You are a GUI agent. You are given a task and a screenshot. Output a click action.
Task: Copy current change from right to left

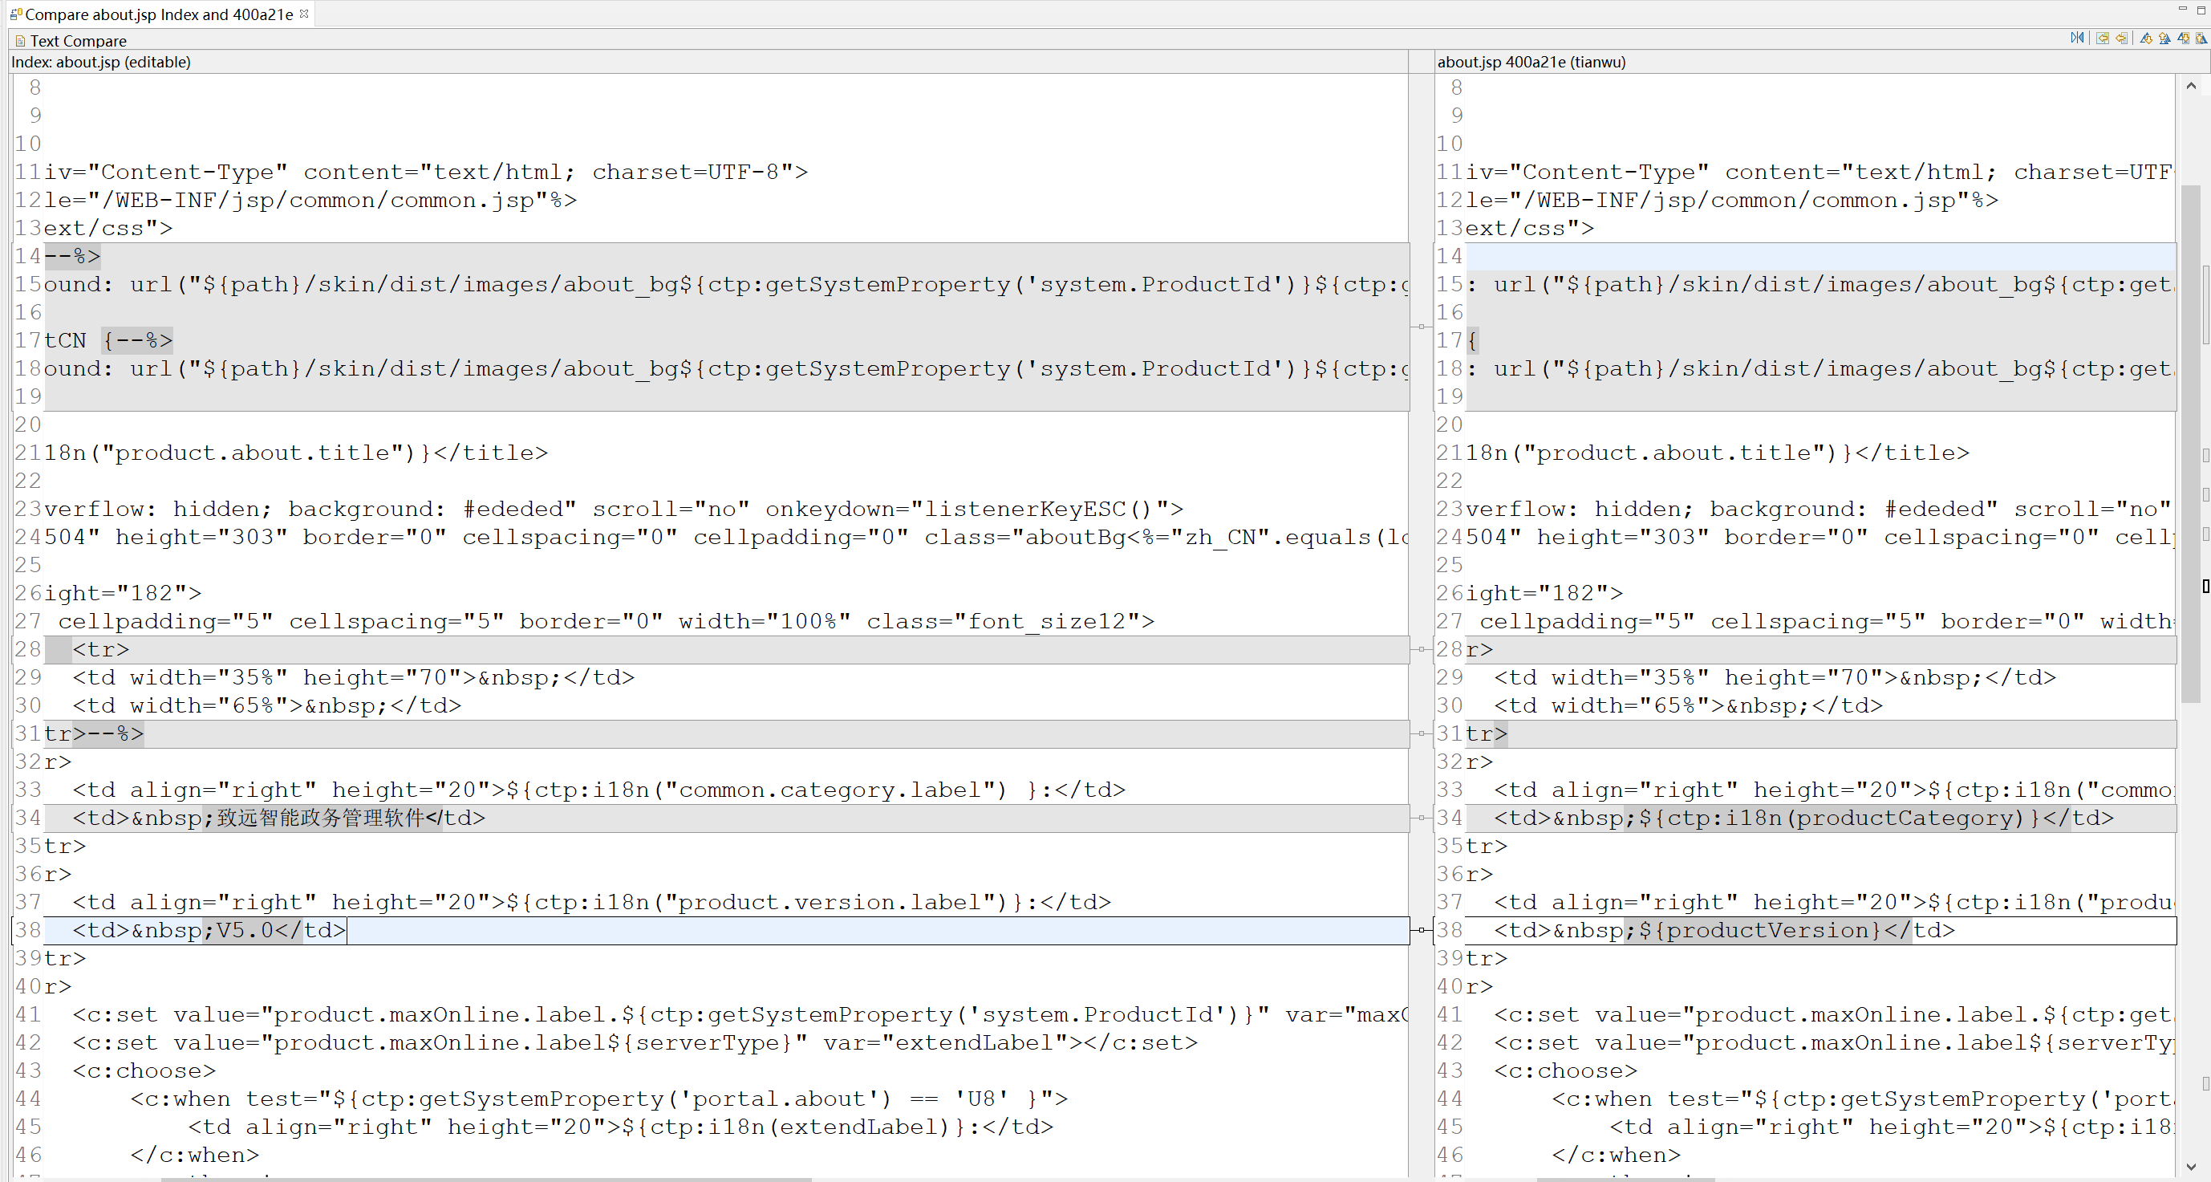[2121, 38]
